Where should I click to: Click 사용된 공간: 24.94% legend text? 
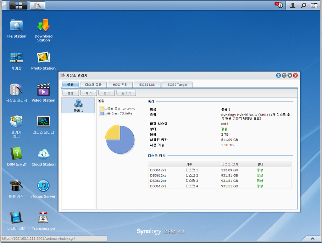[x=120, y=109]
